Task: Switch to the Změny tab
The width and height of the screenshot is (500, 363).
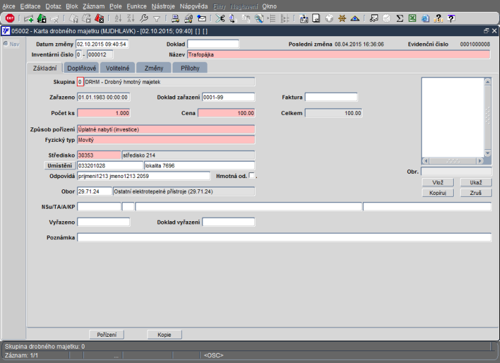Action: click(x=154, y=68)
